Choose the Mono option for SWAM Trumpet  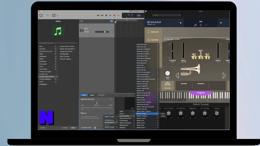(x=163, y=114)
